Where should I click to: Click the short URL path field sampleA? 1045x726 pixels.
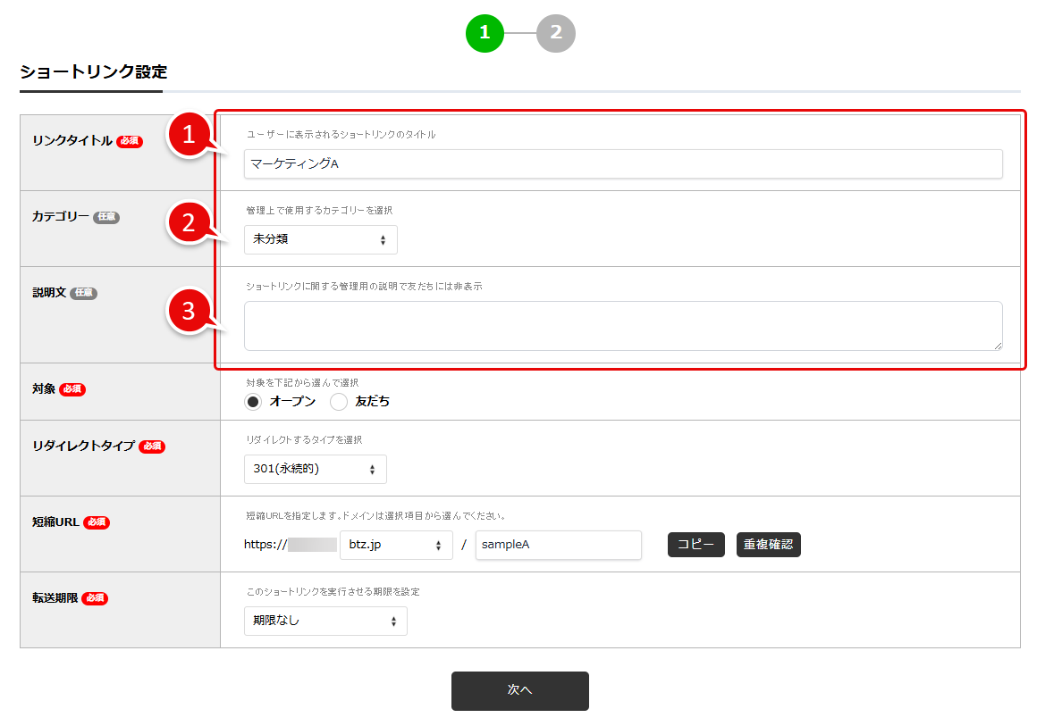pos(558,545)
